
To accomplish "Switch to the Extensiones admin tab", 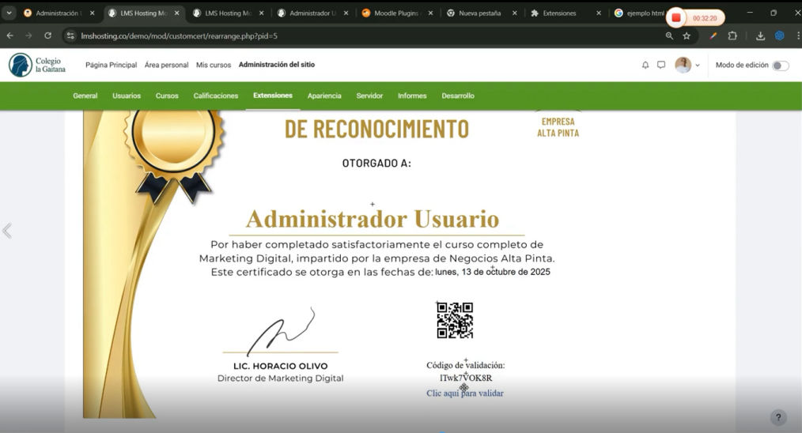I will (272, 96).
